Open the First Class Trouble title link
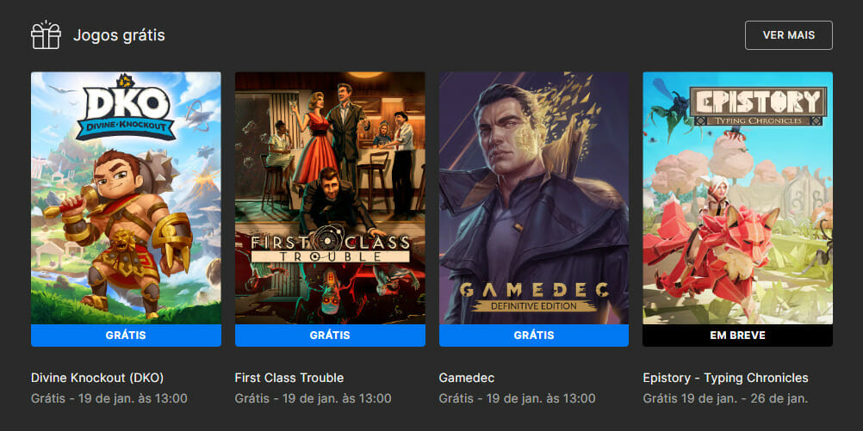863x431 pixels. [289, 379]
